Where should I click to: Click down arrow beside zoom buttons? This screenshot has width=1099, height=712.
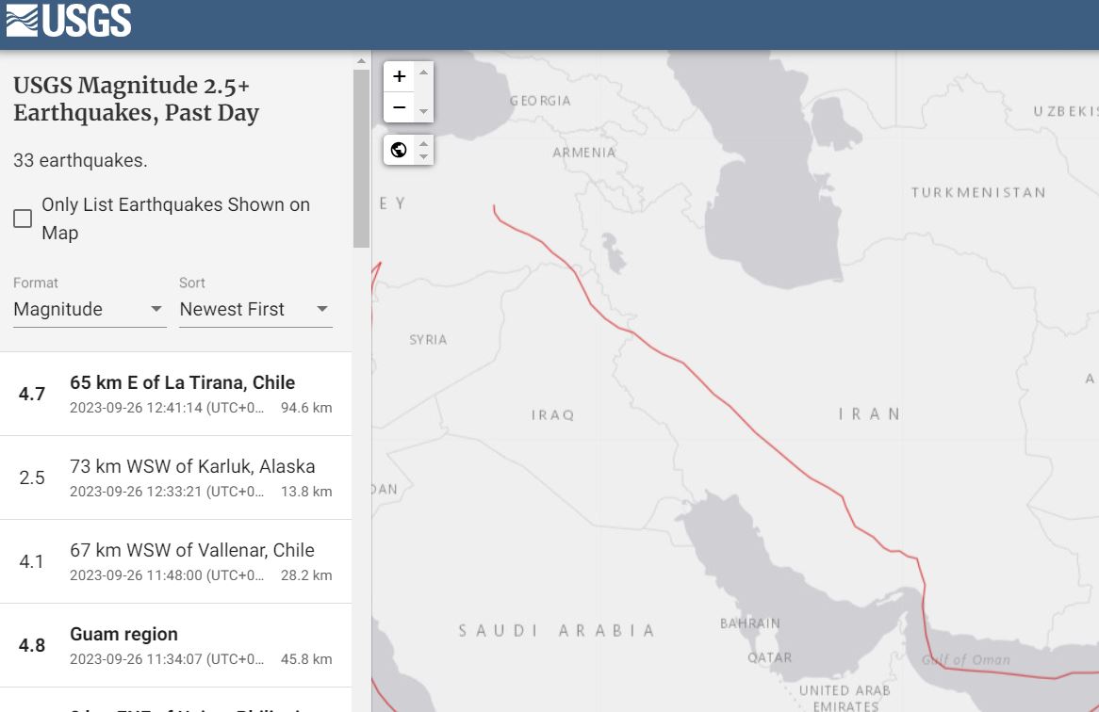(x=424, y=111)
